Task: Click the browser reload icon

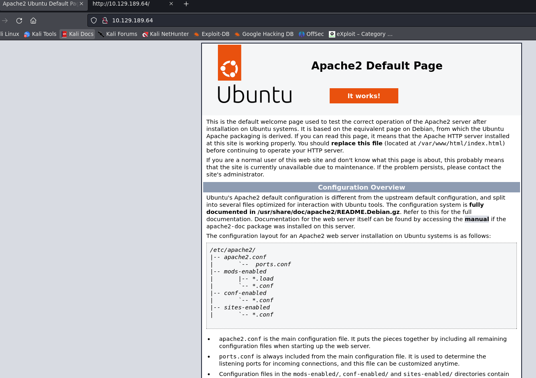Action: [x=19, y=20]
